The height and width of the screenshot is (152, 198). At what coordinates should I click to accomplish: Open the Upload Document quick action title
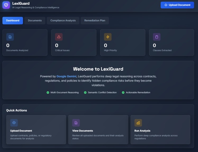click(x=21, y=131)
